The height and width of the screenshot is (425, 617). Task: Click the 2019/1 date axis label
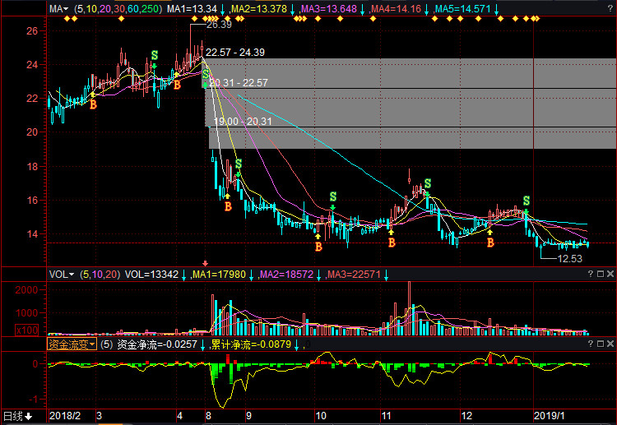point(548,416)
